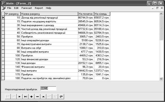
Task: Insert a new record with plus button
Action: (x=31, y=97)
